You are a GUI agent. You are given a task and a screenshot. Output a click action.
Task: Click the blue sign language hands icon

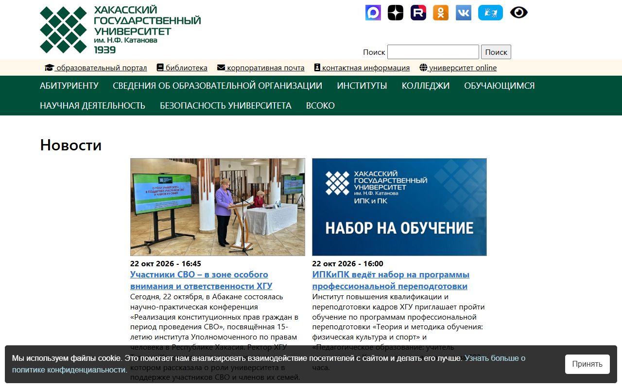coord(490,13)
